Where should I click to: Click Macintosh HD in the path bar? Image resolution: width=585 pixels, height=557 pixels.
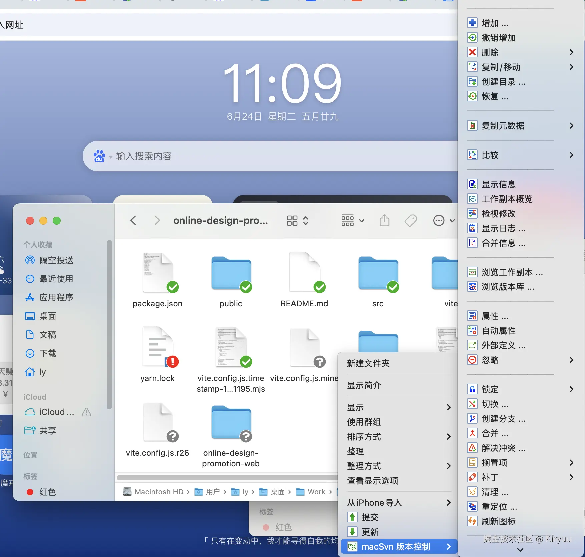pos(153,492)
